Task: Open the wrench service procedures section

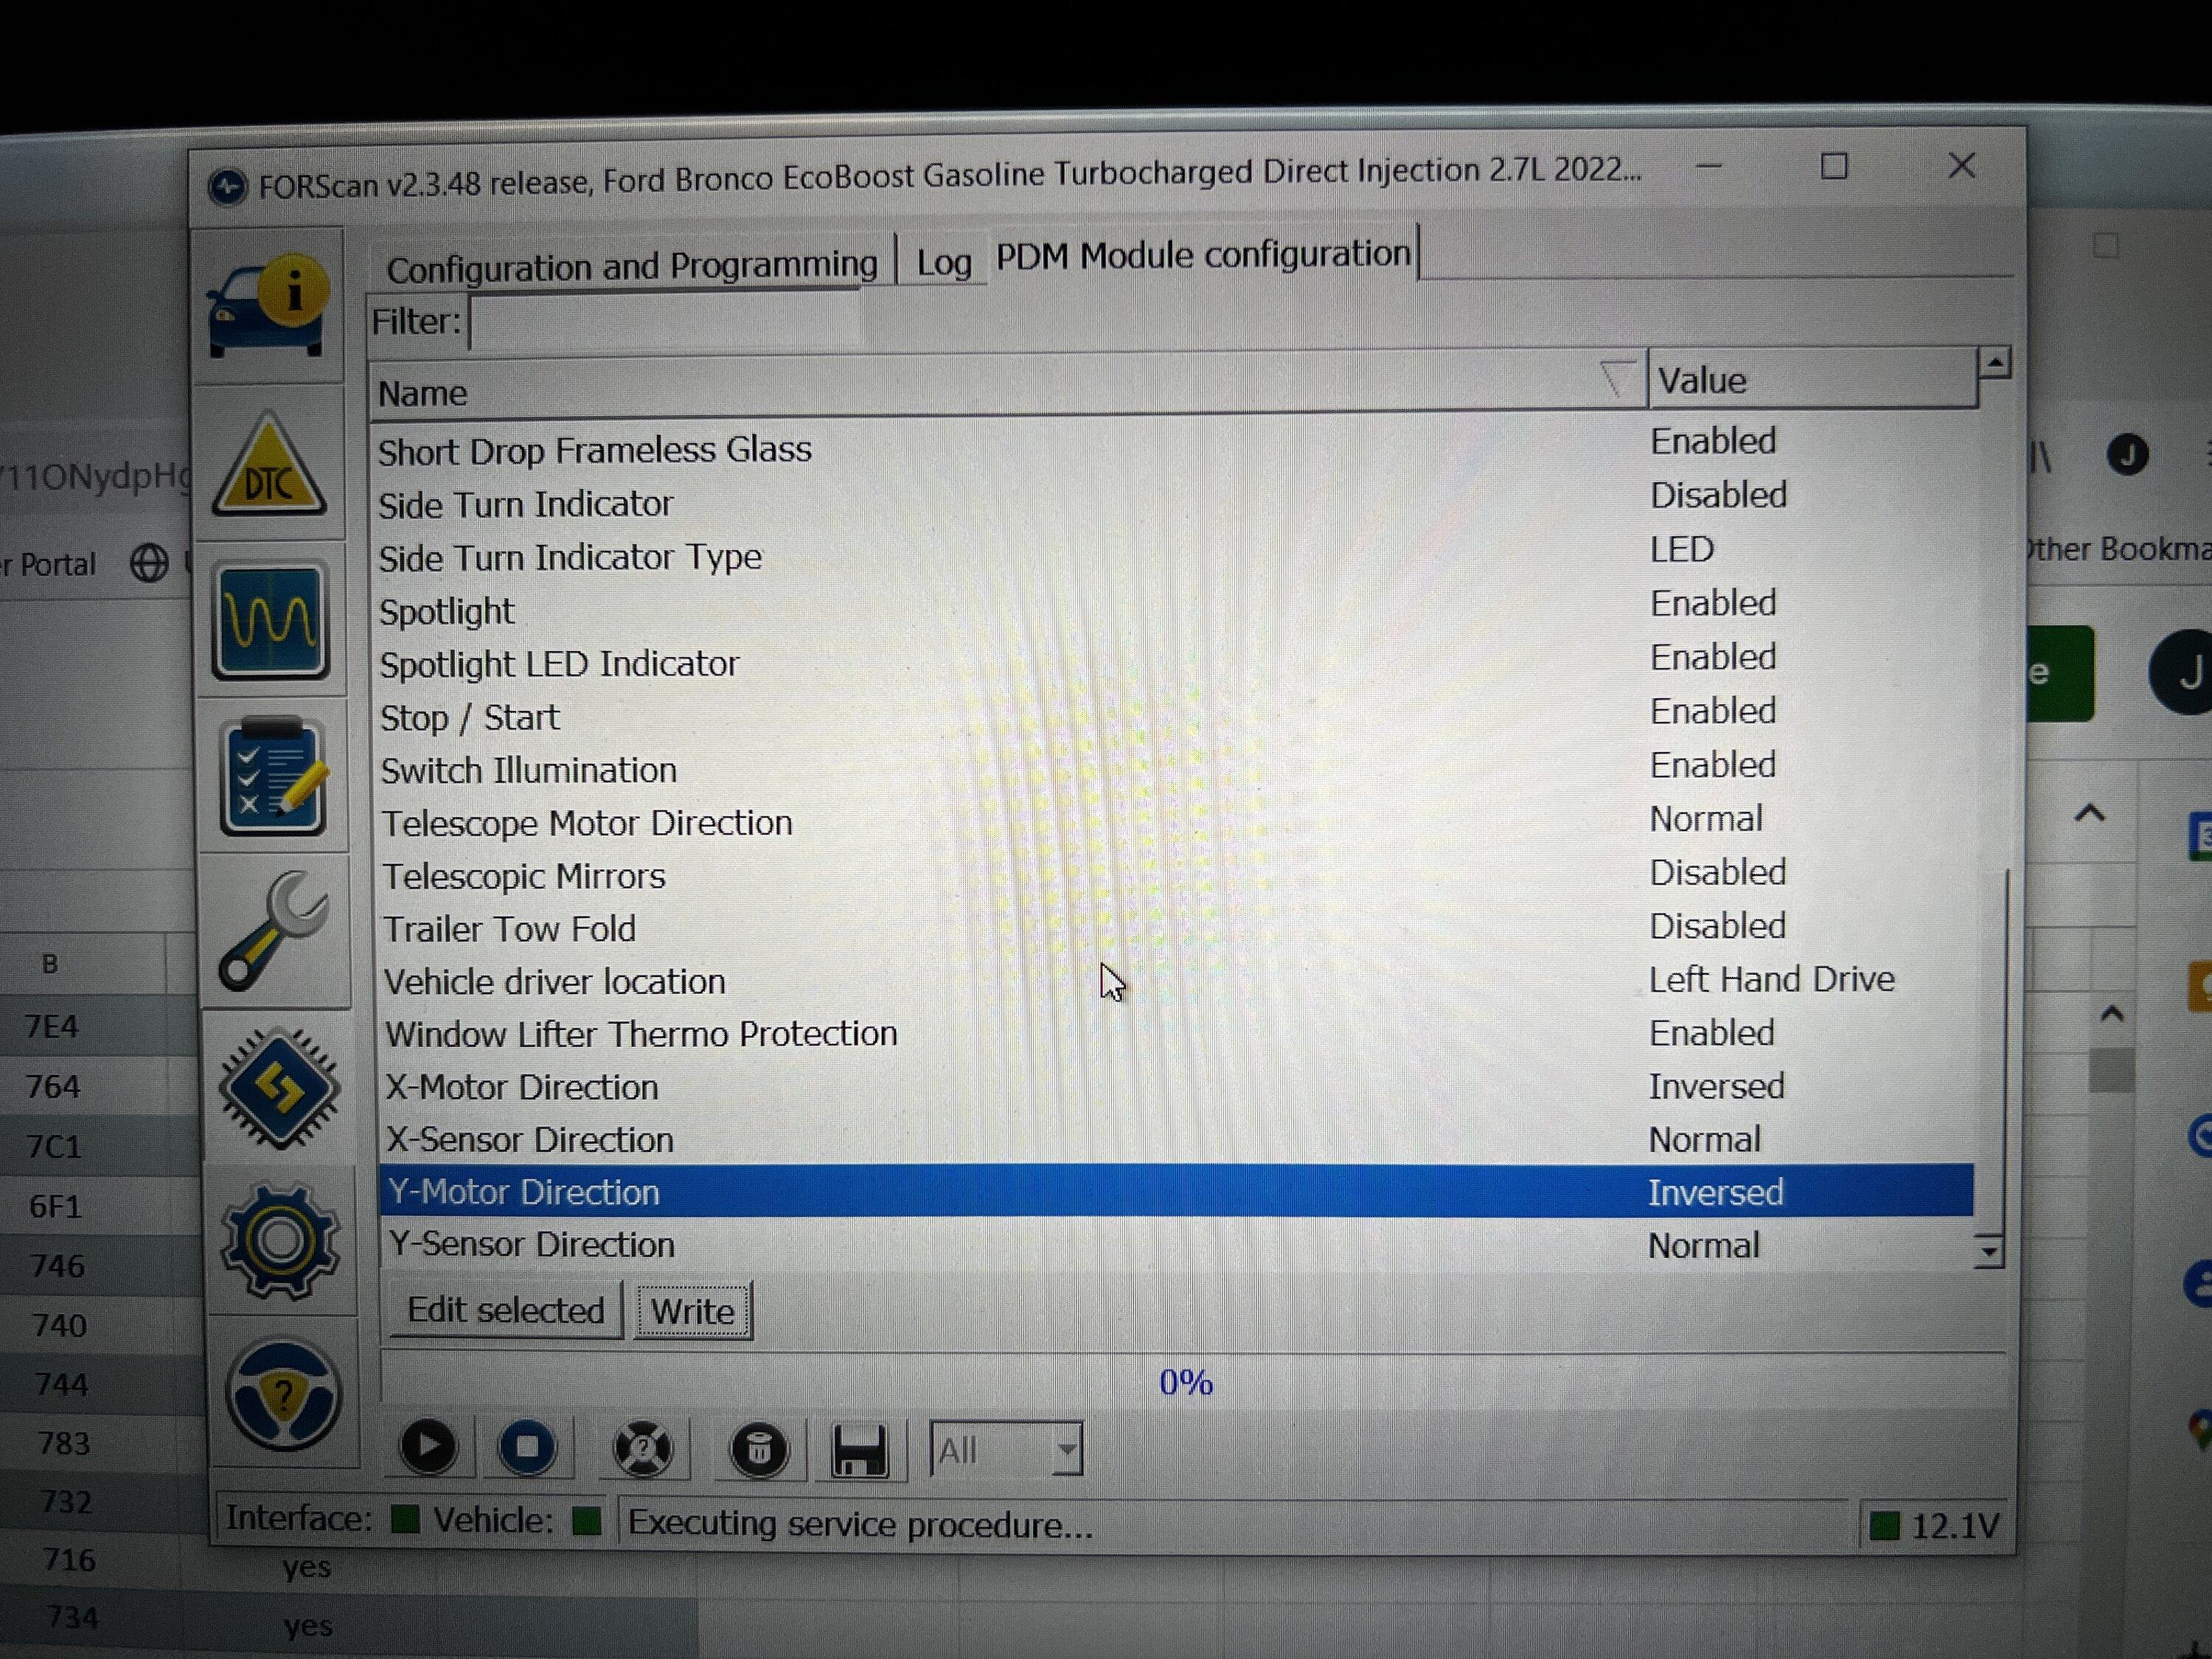Action: (275, 932)
